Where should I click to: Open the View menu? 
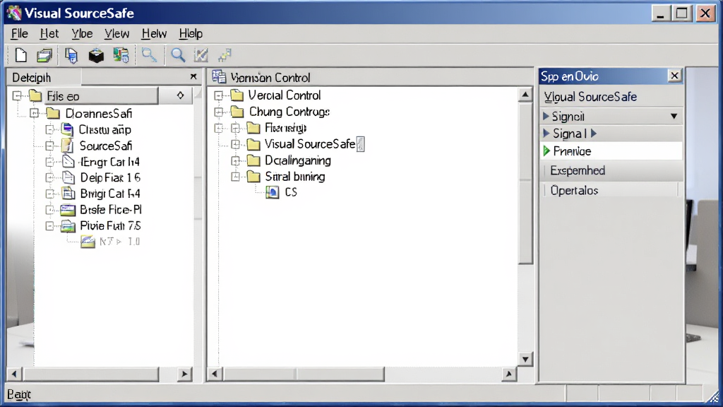[116, 34]
